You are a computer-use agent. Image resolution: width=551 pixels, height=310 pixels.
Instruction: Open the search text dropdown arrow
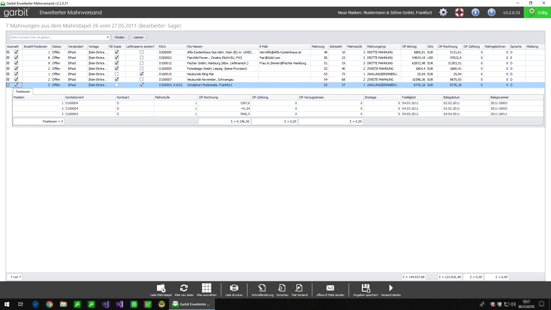pos(108,37)
